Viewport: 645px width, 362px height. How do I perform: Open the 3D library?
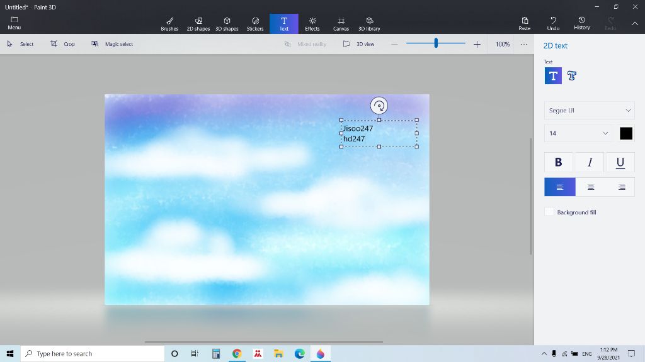pos(369,24)
